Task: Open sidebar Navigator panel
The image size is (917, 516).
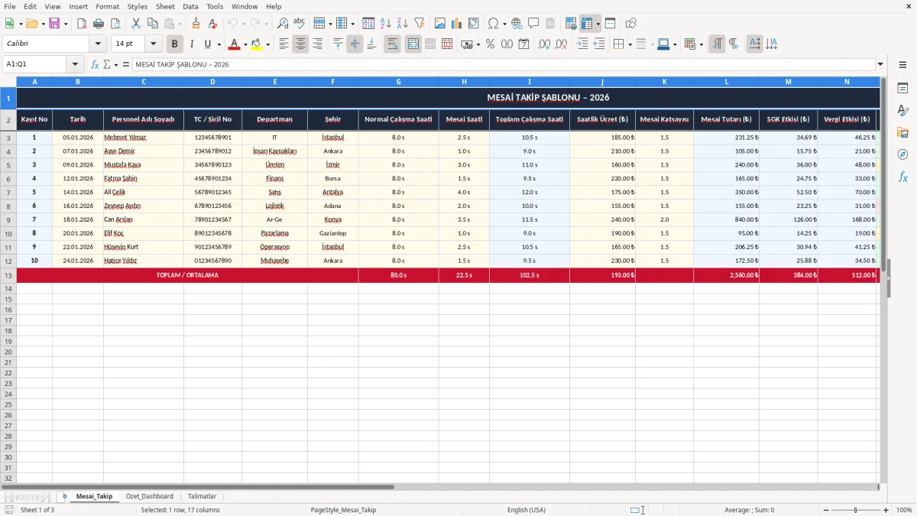Action: [902, 154]
